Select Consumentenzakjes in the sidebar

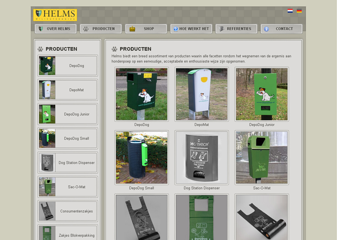pyautogui.click(x=68, y=211)
